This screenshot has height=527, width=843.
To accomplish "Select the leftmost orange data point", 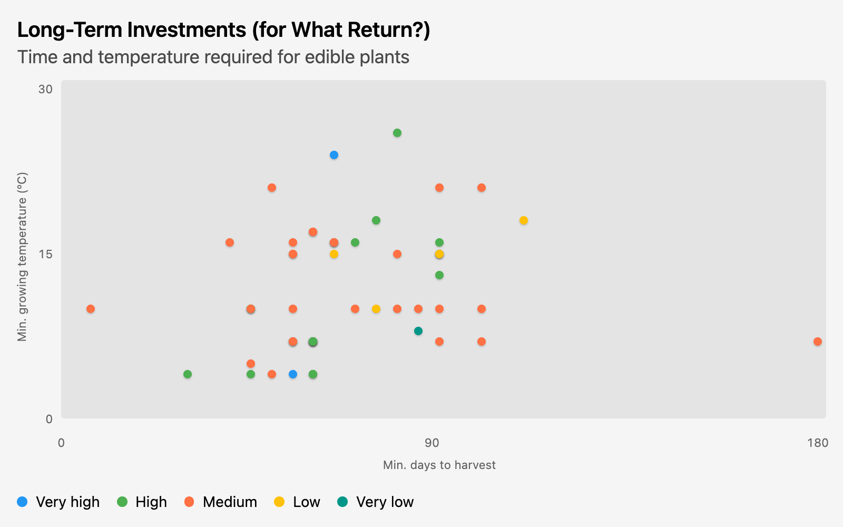I will [x=91, y=309].
